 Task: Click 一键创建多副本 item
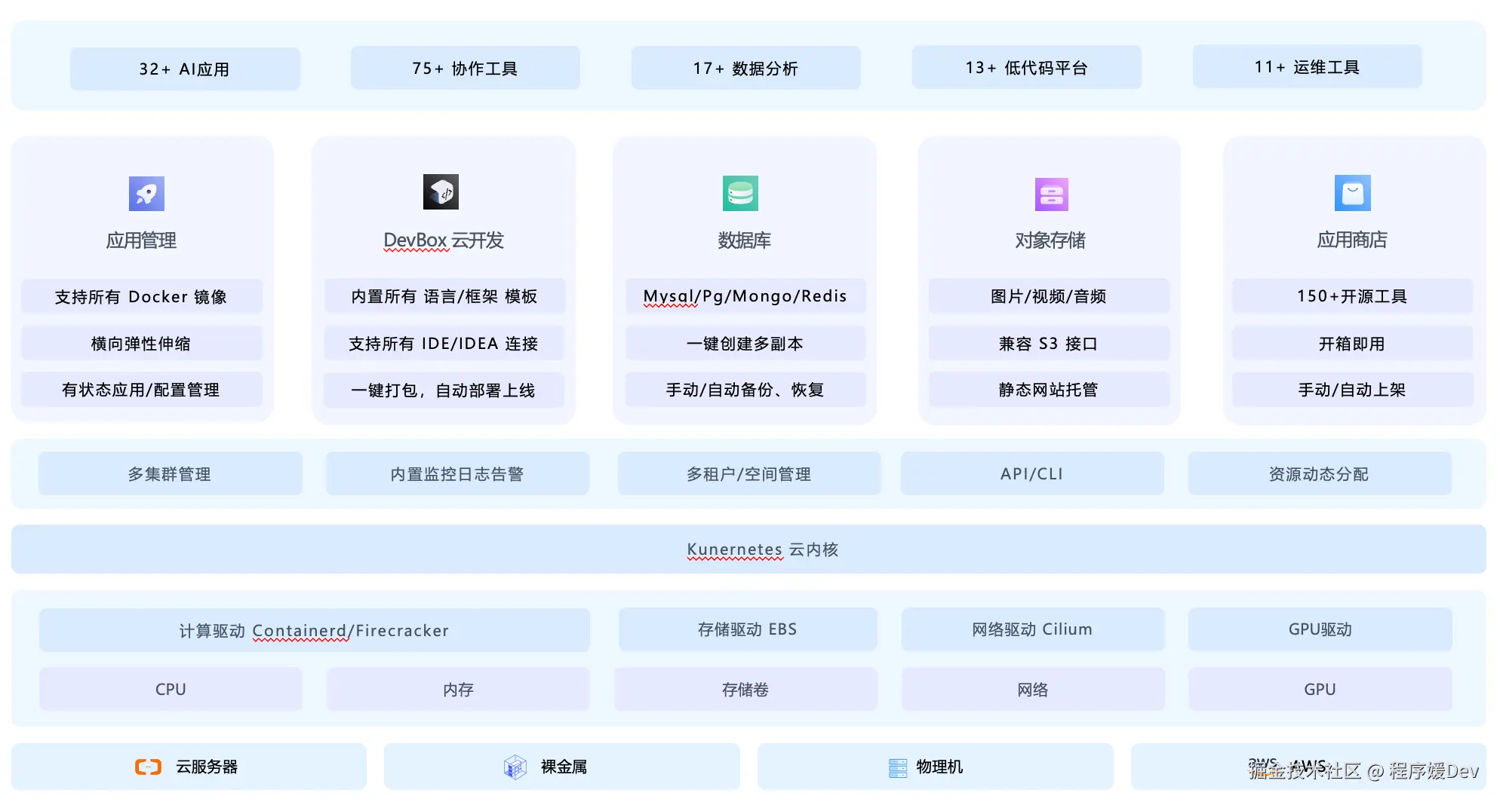(745, 344)
